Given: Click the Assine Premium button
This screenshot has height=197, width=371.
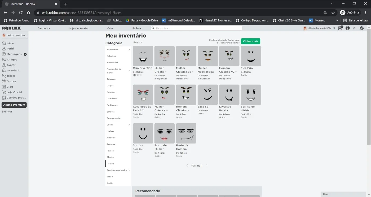Looking at the screenshot, I should click(x=14, y=105).
